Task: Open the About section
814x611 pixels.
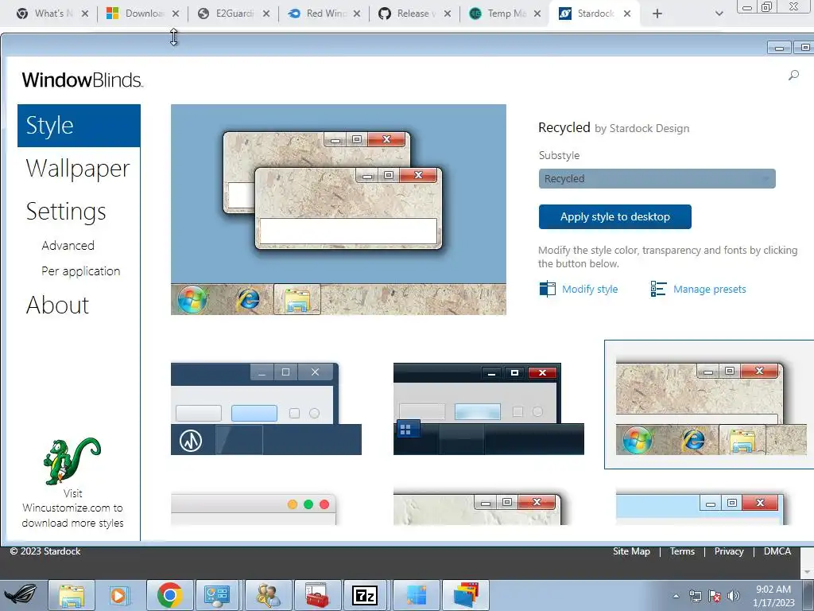Action: tap(57, 305)
